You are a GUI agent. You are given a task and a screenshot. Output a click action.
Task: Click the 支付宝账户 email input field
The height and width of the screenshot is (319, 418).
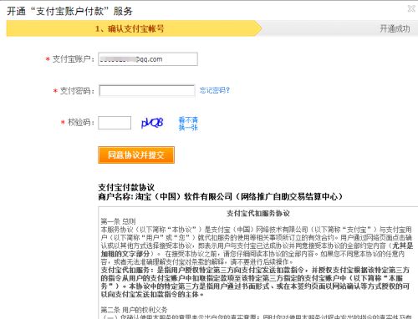click(148, 59)
